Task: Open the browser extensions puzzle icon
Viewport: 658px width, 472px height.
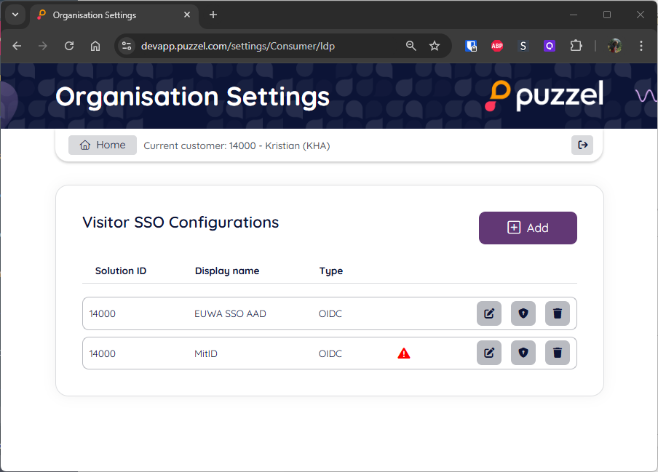Action: [x=576, y=46]
